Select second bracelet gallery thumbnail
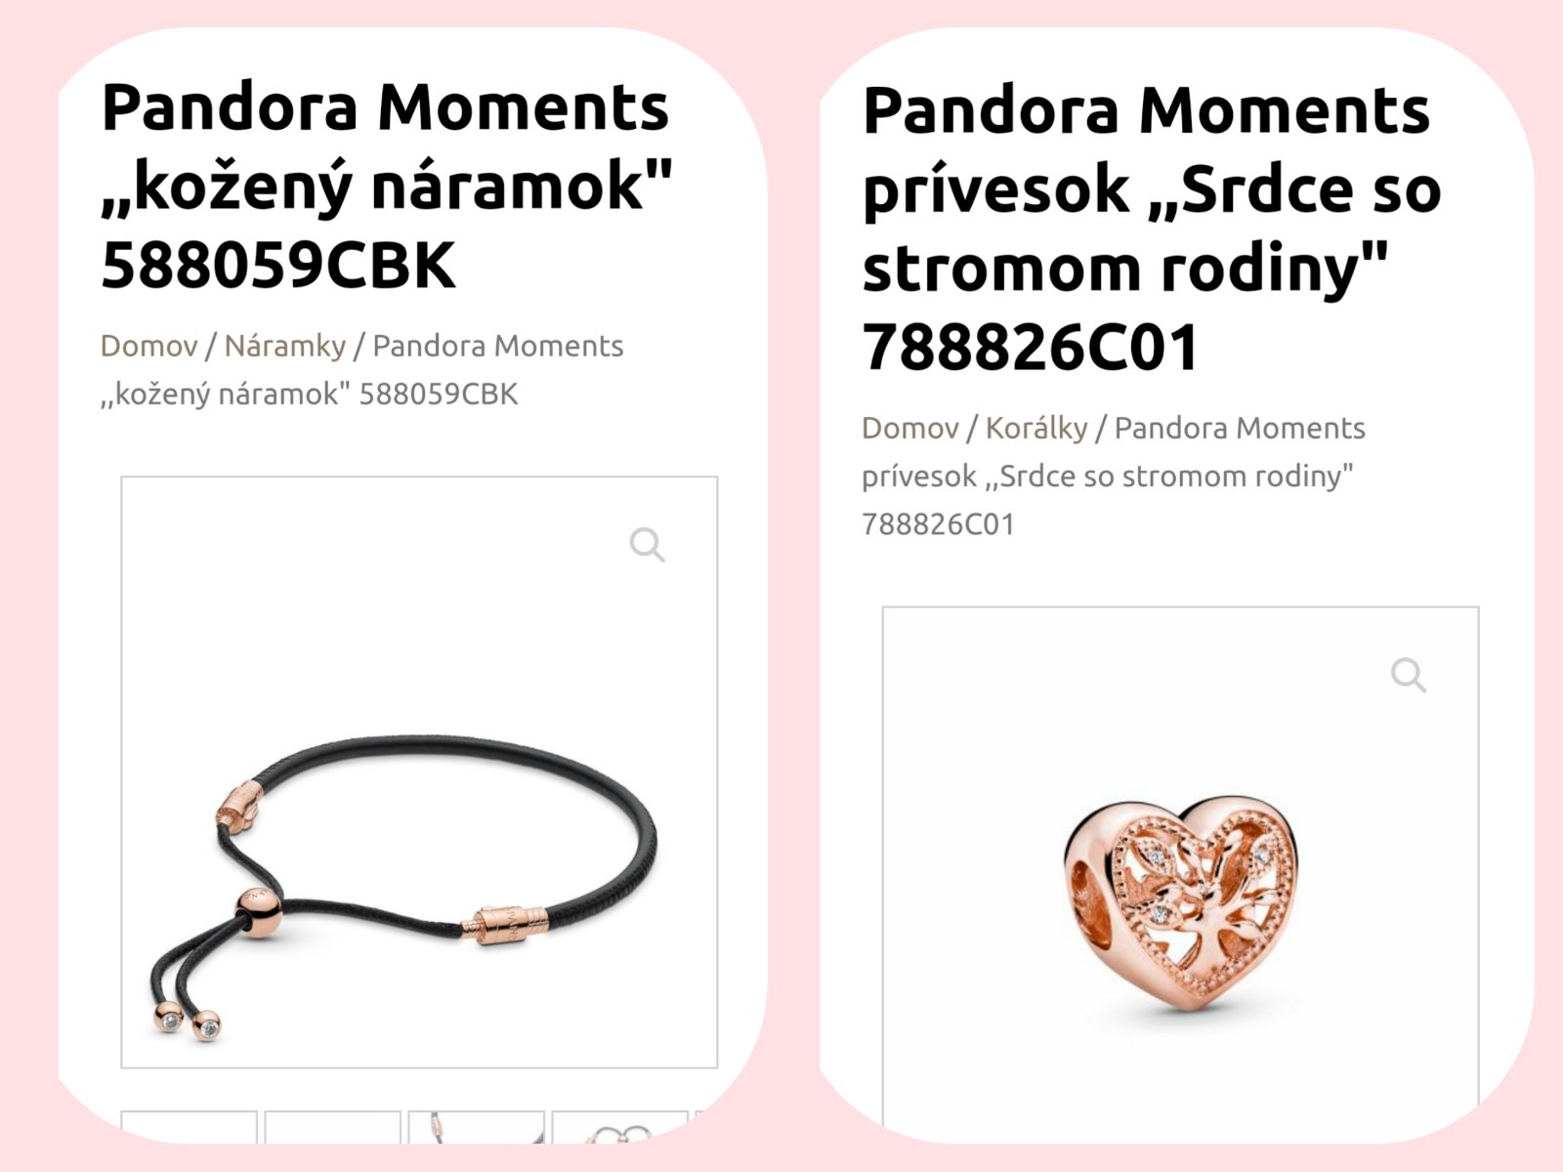Viewport: 1563px width, 1172px height. [x=333, y=1127]
